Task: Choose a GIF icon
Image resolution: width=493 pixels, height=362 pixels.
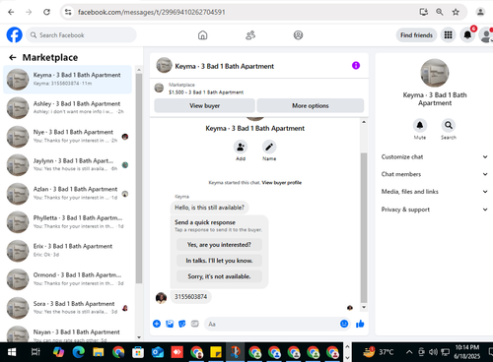Action: 195,324
